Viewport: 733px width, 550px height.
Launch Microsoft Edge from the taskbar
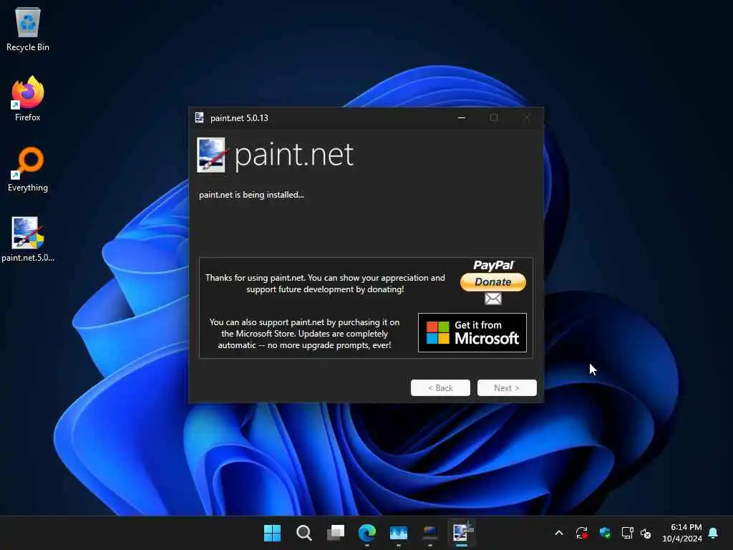(x=367, y=533)
